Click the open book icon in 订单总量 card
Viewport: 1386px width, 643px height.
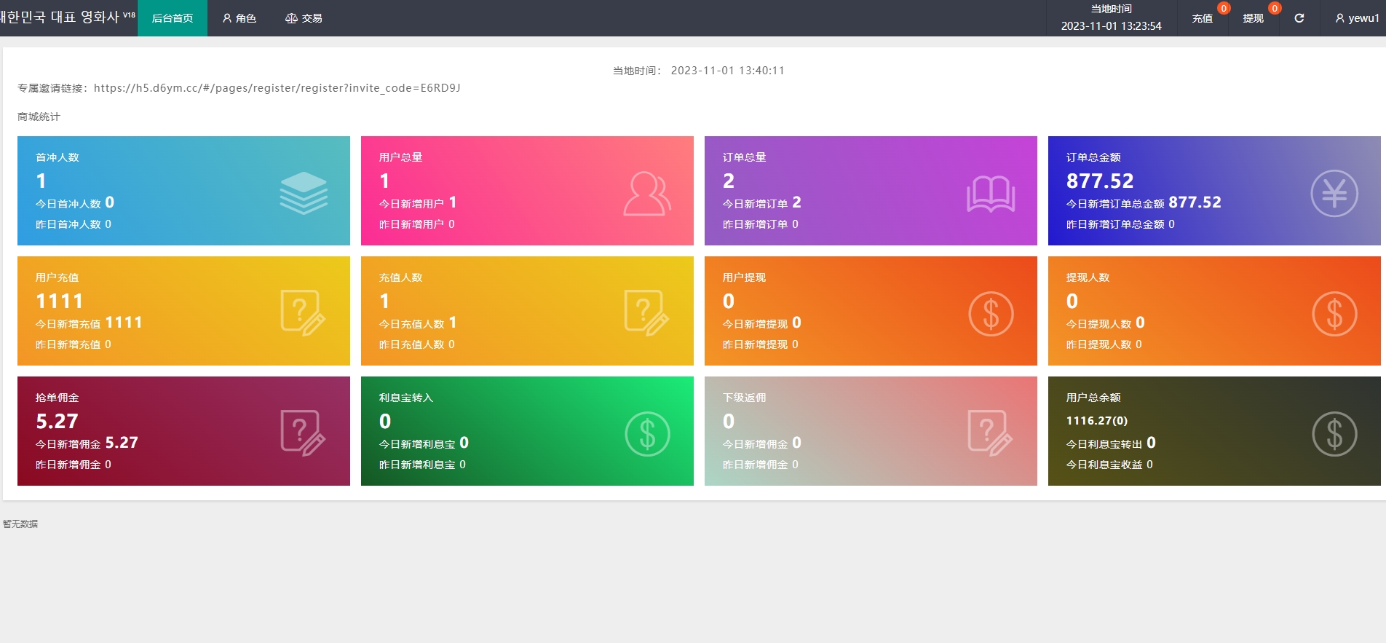tap(990, 194)
